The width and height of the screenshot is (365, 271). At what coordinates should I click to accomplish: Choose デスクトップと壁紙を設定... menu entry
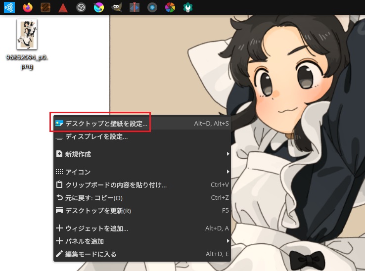[x=142, y=124]
